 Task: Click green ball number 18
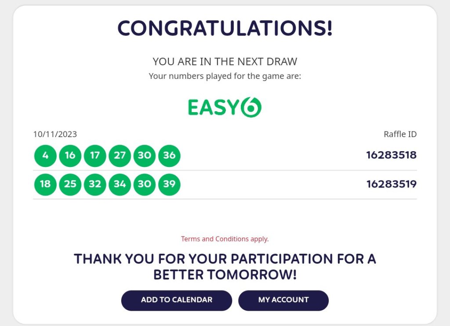(x=45, y=184)
